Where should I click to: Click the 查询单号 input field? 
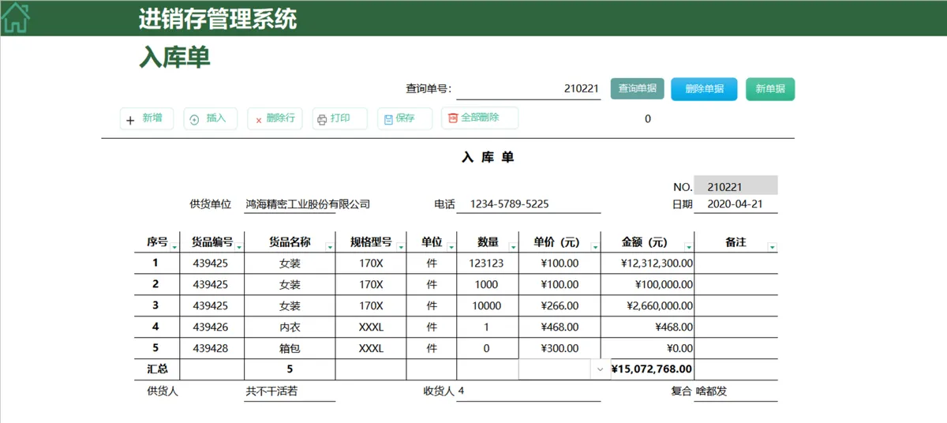click(528, 89)
